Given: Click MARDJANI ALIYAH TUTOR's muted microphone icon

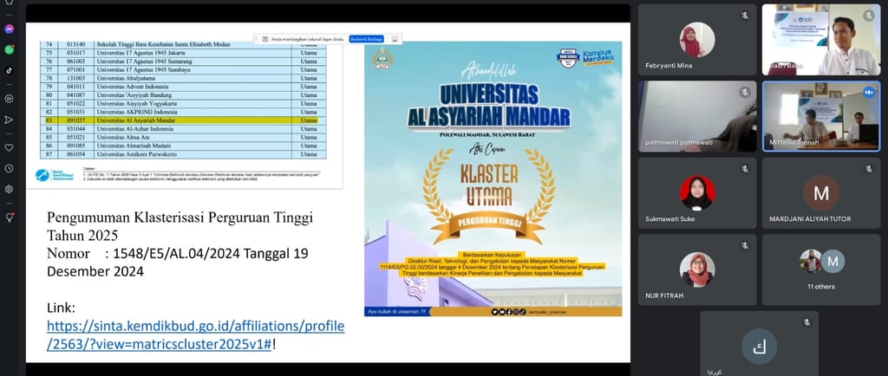Looking at the screenshot, I should [x=869, y=169].
